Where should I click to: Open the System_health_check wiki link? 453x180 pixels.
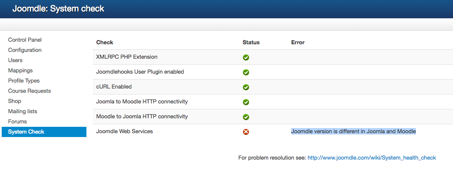371,158
